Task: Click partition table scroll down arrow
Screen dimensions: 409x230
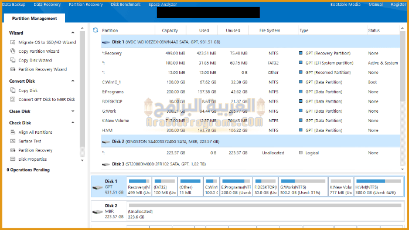Action: click(403, 169)
